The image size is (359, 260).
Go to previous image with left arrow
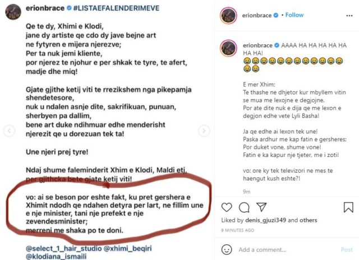point(8,131)
